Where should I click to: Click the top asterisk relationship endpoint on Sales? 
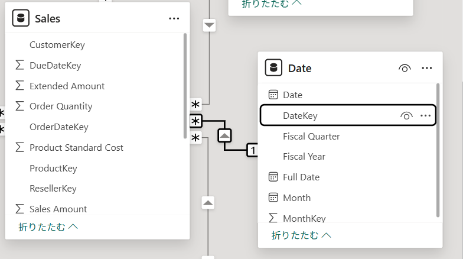click(x=195, y=104)
